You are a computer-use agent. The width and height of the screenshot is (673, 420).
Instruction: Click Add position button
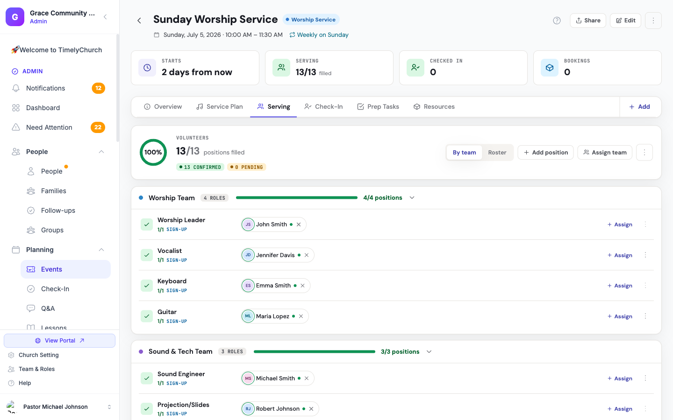tap(545, 153)
